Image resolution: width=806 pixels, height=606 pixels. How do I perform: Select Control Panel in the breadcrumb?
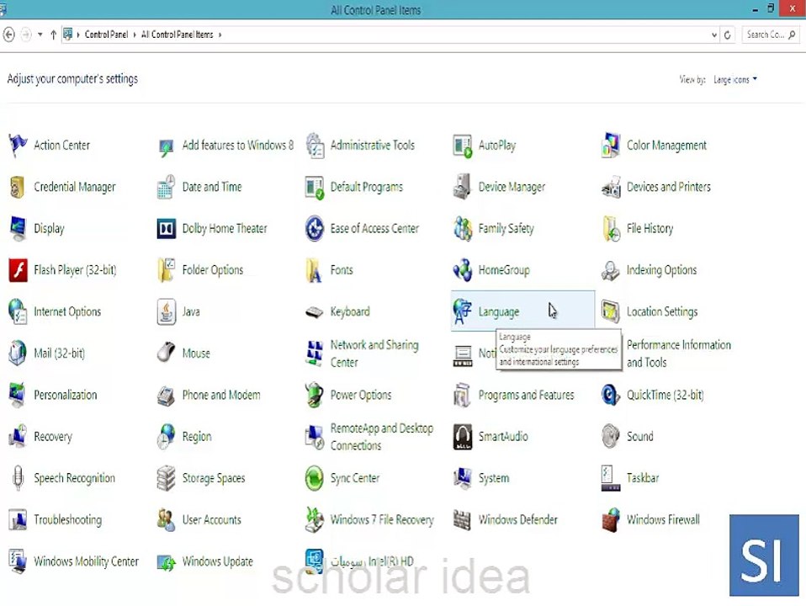106,35
